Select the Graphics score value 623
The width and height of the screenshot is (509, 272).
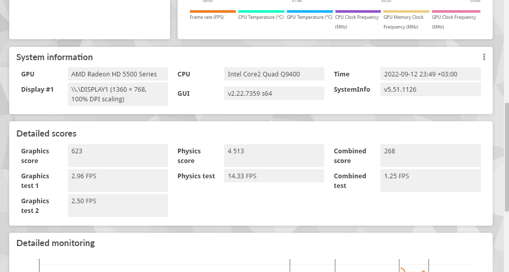[x=118, y=156]
